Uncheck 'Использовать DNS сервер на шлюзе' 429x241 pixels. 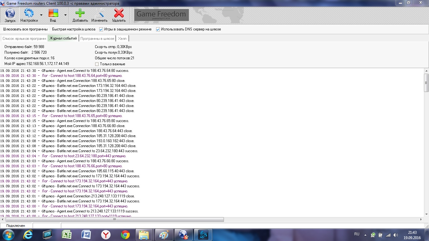coord(158,29)
